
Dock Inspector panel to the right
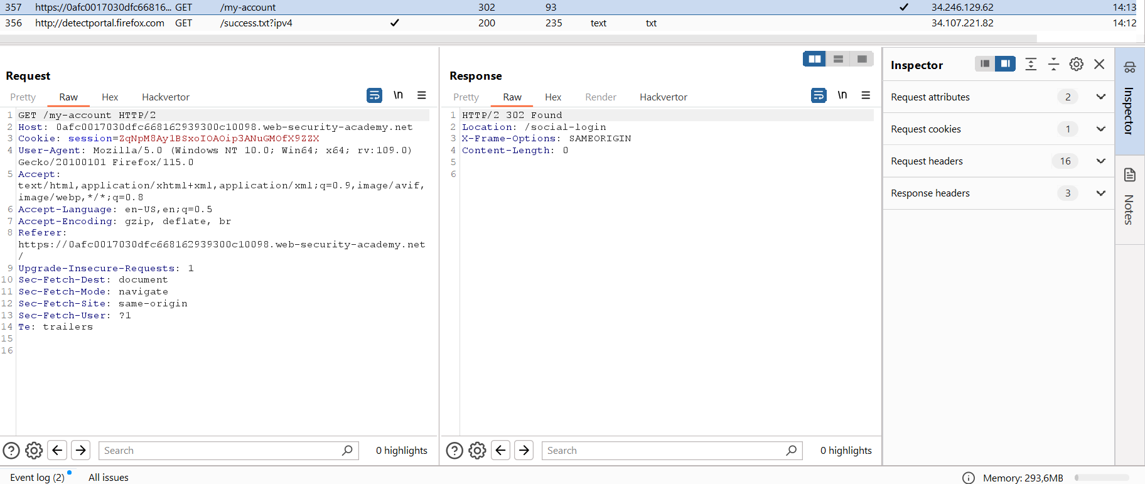pyautogui.click(x=1005, y=63)
